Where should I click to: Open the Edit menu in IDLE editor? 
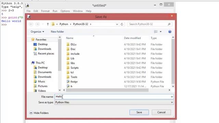pos(36,11)
